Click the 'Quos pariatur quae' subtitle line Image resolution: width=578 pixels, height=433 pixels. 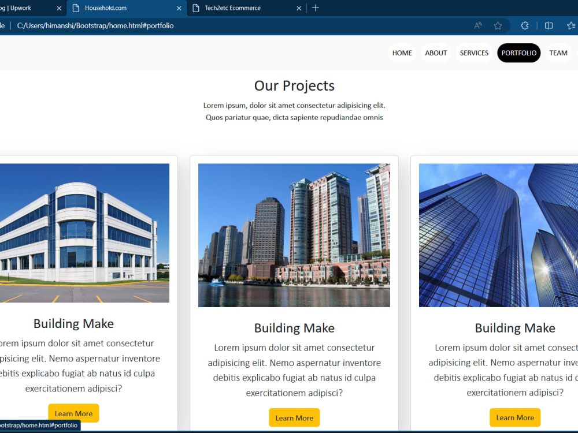coord(294,117)
